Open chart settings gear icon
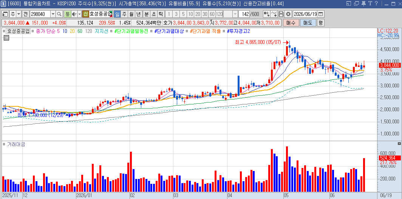The width and height of the screenshot is (402, 199). (288, 14)
